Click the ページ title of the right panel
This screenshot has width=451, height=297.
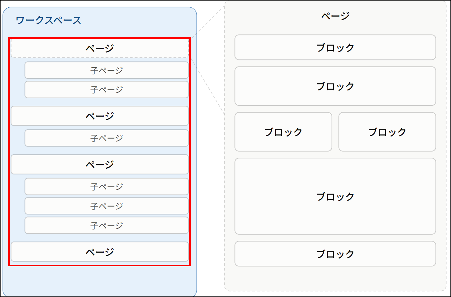click(x=335, y=16)
